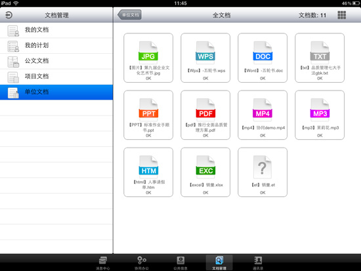Switch to the 消息中心 bottom tab

pyautogui.click(x=102, y=262)
